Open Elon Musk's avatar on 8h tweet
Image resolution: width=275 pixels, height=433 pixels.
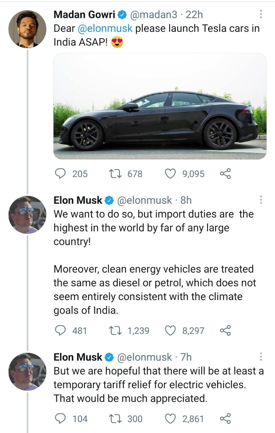(27, 214)
